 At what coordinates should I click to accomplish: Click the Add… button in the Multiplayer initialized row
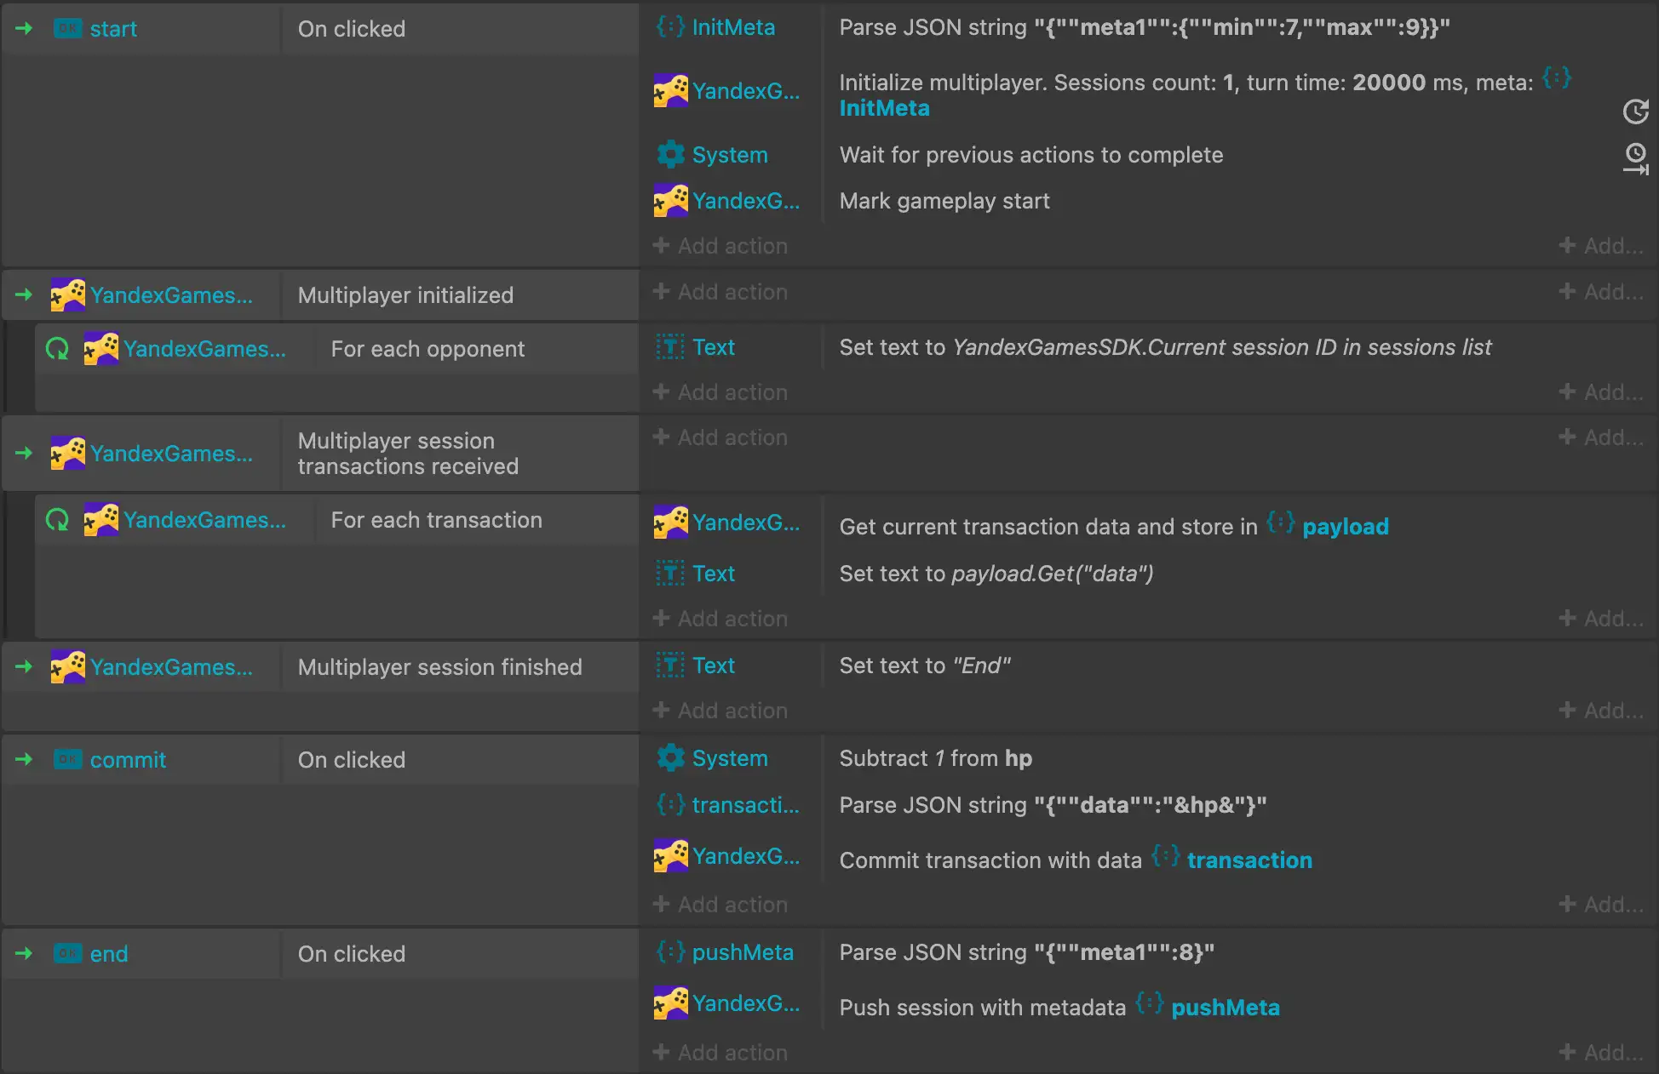1601,292
